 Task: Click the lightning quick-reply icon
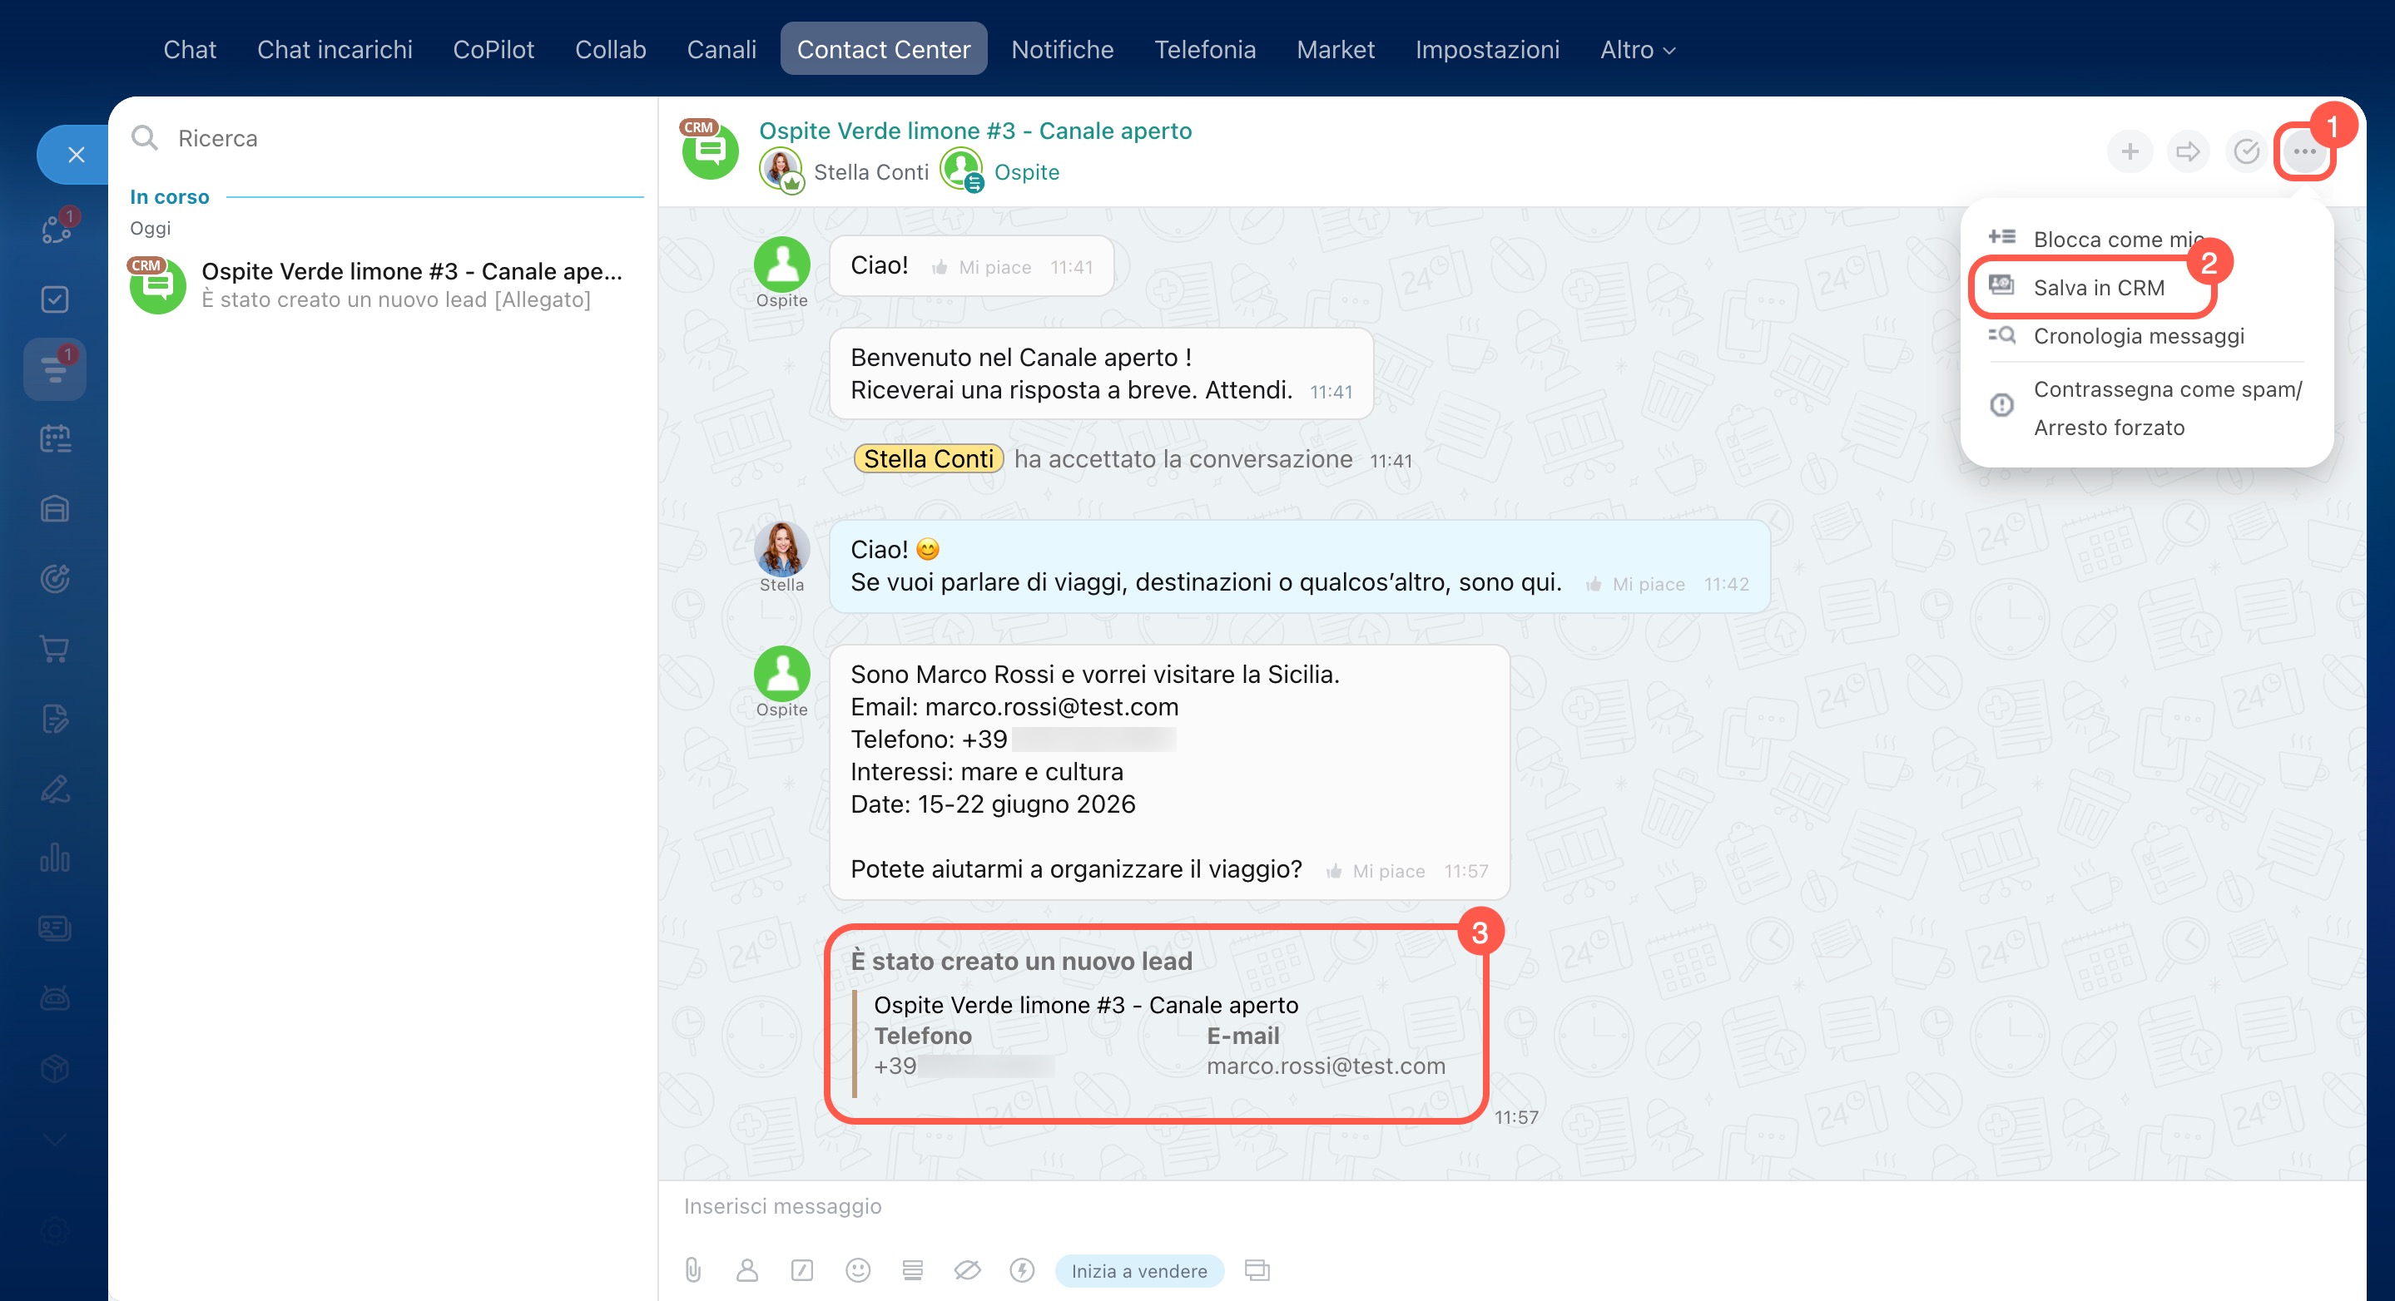(x=1022, y=1269)
